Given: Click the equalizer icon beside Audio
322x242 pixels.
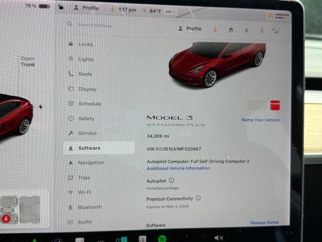Looking at the screenshot, I should [70, 222].
